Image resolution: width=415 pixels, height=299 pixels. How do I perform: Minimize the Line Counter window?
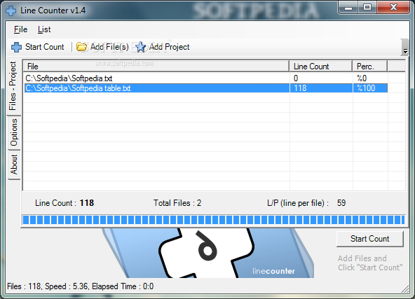(x=348, y=8)
